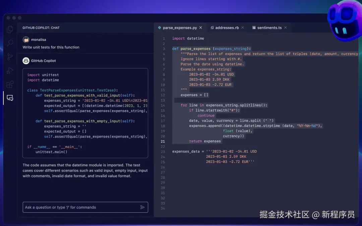Click "if __name__ == '__main__':" line in chat
The image size is (362, 226).
pos(55,147)
